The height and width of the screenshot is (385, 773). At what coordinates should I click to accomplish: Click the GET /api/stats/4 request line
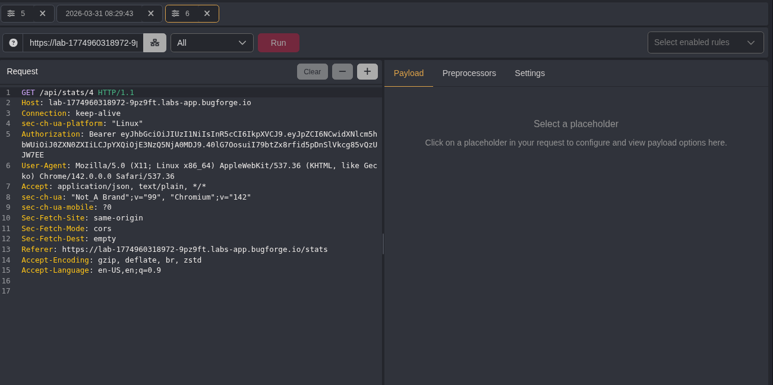click(x=77, y=93)
